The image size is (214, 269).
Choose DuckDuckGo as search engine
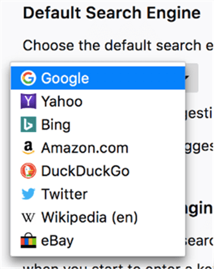click(98, 171)
